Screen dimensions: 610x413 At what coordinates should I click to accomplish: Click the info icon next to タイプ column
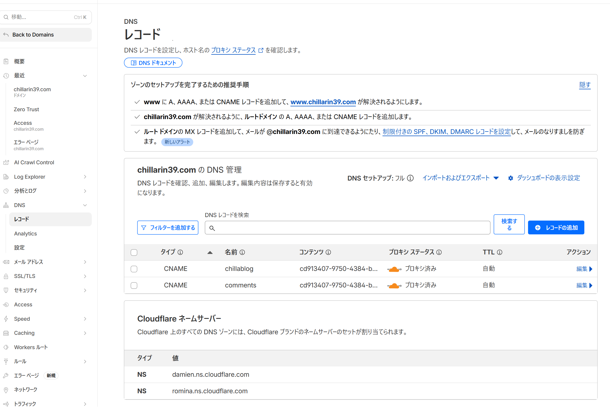coord(180,252)
